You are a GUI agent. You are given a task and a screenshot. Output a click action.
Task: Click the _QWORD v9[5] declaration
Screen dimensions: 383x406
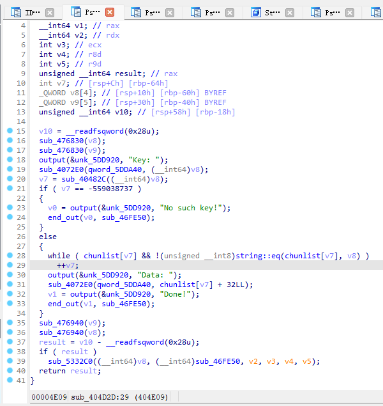coord(68,102)
